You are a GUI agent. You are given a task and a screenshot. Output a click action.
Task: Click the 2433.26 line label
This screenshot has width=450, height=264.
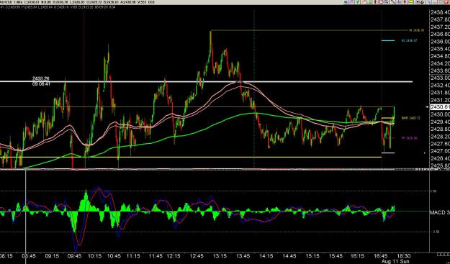(40, 78)
